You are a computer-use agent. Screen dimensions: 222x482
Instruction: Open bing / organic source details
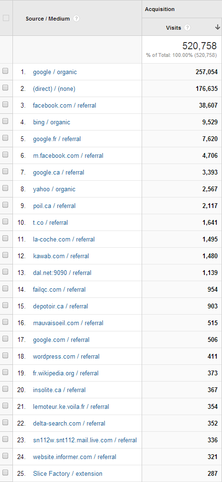(x=52, y=122)
